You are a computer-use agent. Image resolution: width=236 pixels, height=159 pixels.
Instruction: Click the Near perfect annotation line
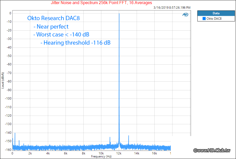tap(51, 27)
